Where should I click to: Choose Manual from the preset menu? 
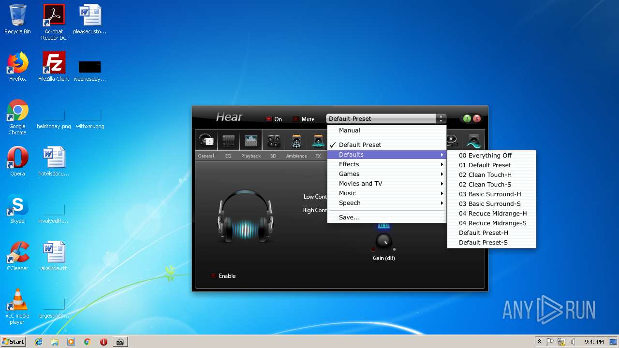coord(386,130)
